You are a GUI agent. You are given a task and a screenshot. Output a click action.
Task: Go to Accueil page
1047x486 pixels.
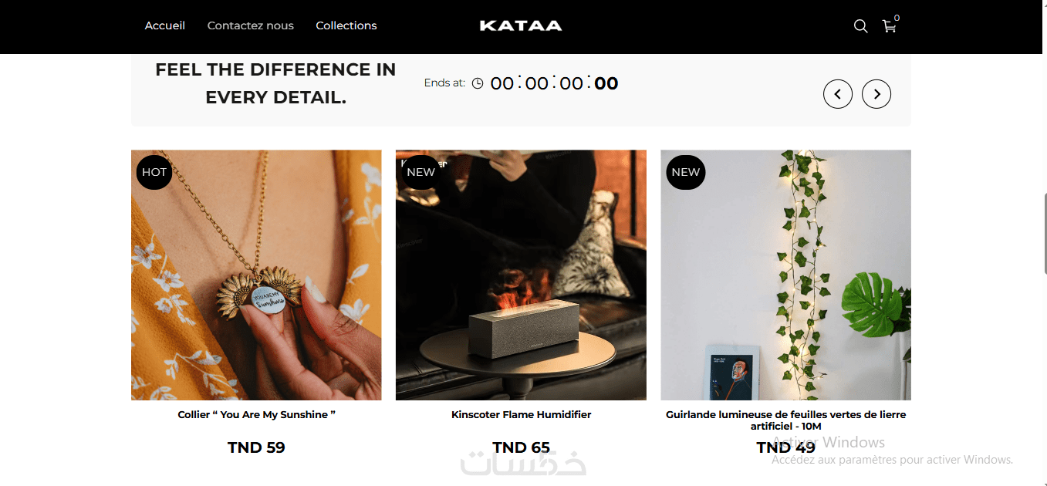(x=165, y=25)
